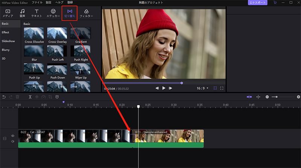Viewport: 301px width, 168px height.
Task: Click the timeline zoom slider handle
Action: (277, 97)
